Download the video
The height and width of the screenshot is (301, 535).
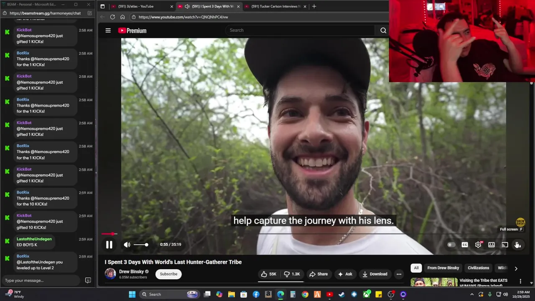(x=375, y=274)
